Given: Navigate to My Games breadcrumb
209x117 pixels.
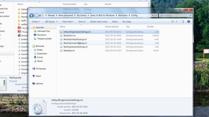Looking at the screenshot, I should [x=82, y=15].
